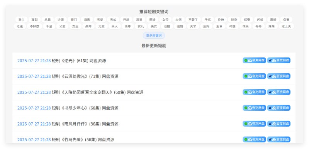Open 夸克网盘 link for 短剧《逆光》
This screenshot has width=309, height=149.
pos(254,61)
